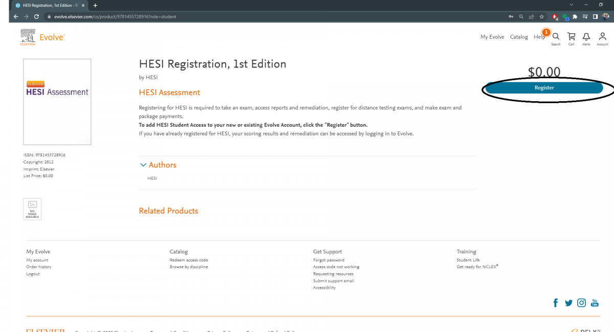The height and width of the screenshot is (332, 614).
Task: Open Requesting resources link
Action: pos(334,274)
